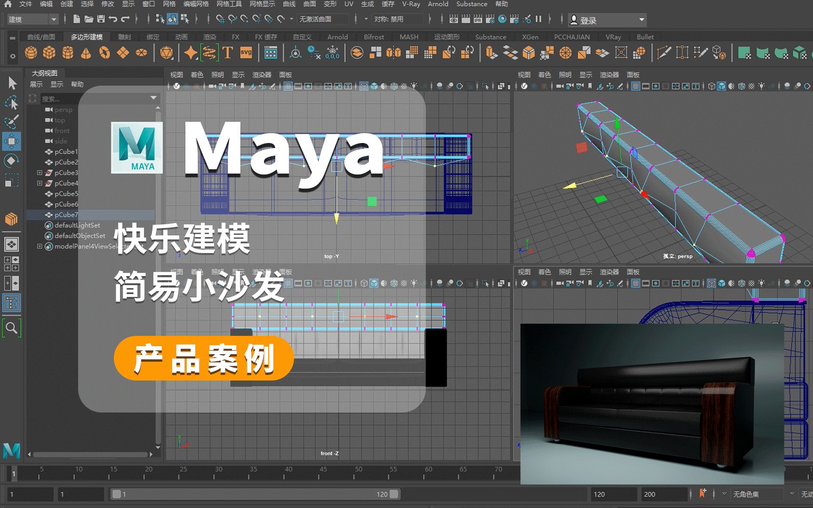Open Outliner search filter dropdown arrow
The image size is (813, 508).
click(153, 98)
